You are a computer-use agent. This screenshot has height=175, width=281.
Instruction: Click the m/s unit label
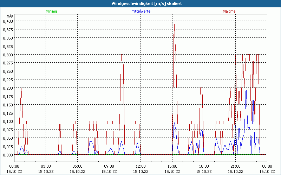[x=10, y=16]
